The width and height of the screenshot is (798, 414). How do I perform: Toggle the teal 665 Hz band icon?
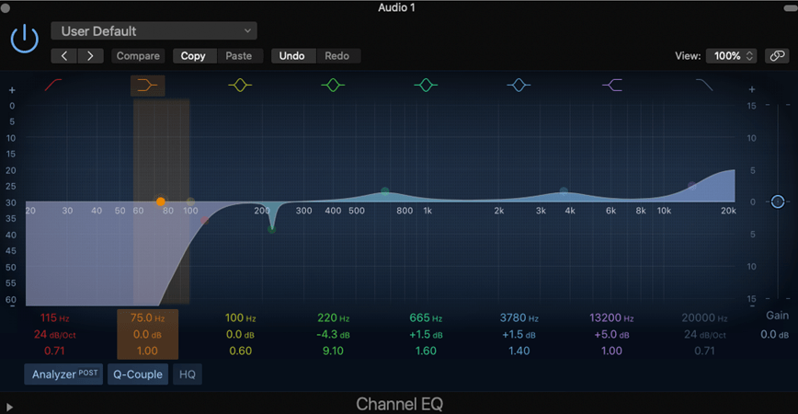[426, 85]
